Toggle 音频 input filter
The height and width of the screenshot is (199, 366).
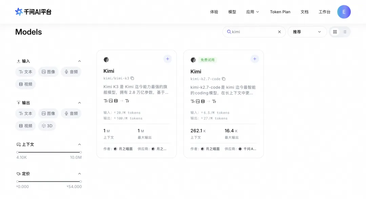coord(71,72)
